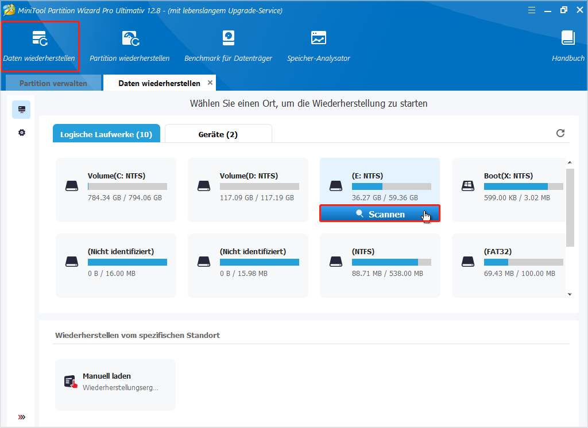Click usage bar of (FAT32) partition
This screenshot has width=588, height=428.
pos(523,262)
